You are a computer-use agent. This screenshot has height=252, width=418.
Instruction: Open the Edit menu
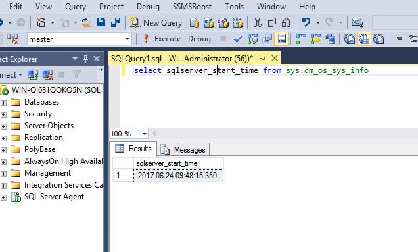pyautogui.click(x=16, y=7)
